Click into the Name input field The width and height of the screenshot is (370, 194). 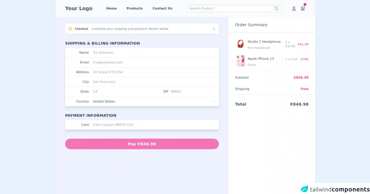pyautogui.click(x=154, y=53)
